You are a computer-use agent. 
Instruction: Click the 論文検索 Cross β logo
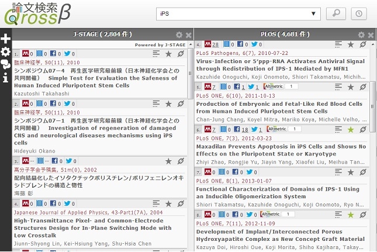(x=38, y=14)
